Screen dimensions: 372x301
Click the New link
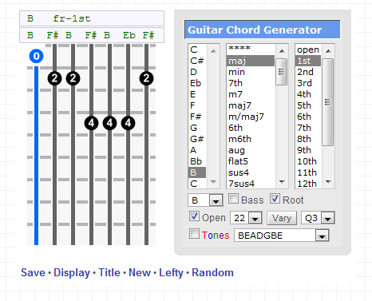coord(140,272)
